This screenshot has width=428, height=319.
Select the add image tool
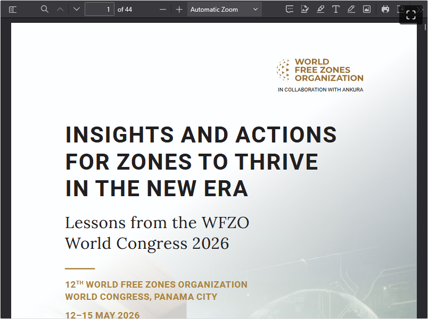click(x=367, y=9)
